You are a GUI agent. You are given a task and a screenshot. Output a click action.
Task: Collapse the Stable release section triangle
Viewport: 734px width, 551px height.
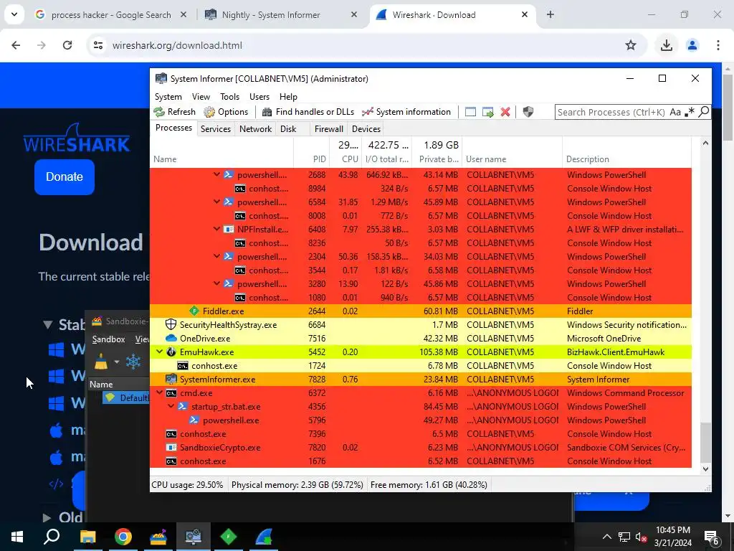(47, 324)
